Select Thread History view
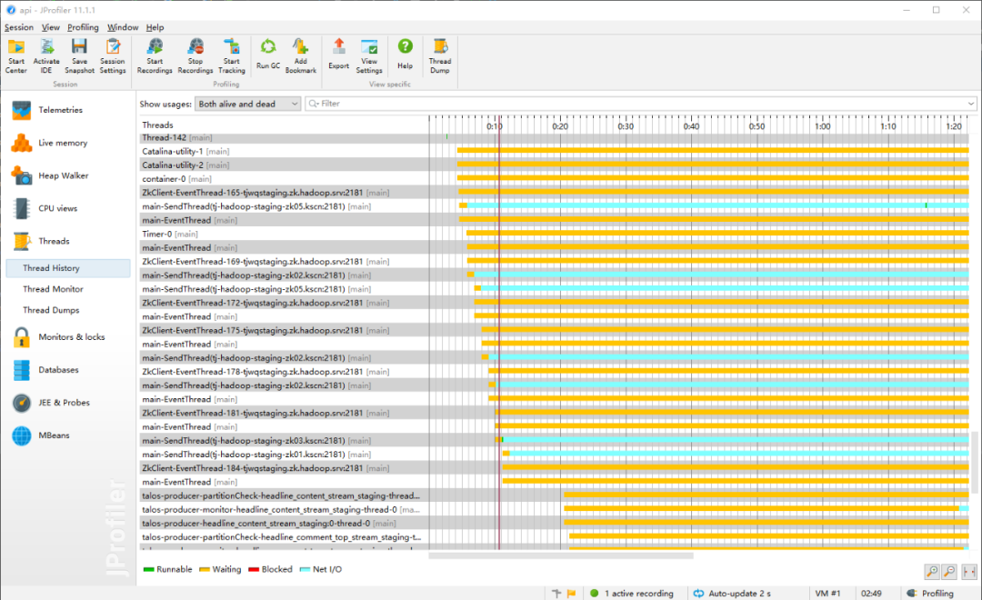 pos(68,268)
